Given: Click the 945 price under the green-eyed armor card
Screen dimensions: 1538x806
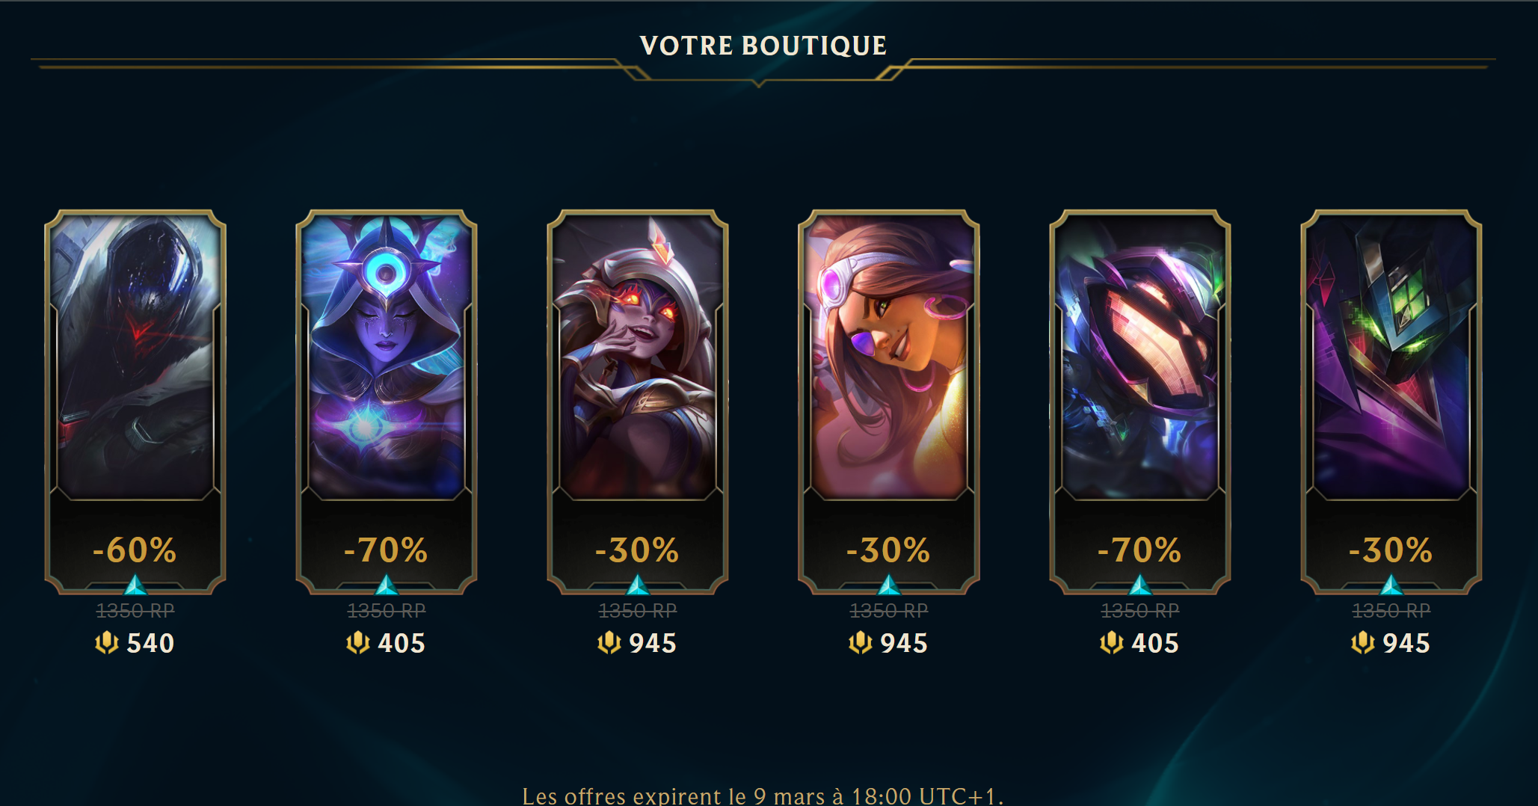Looking at the screenshot, I should (1406, 643).
